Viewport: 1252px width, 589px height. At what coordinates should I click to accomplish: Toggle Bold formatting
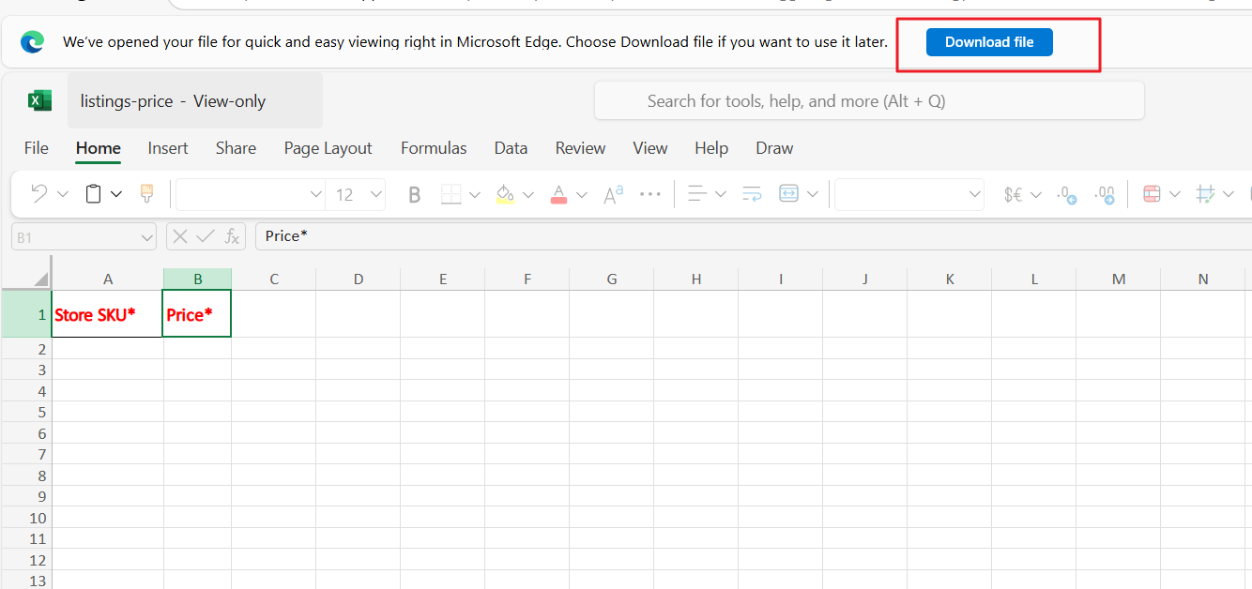tap(414, 194)
